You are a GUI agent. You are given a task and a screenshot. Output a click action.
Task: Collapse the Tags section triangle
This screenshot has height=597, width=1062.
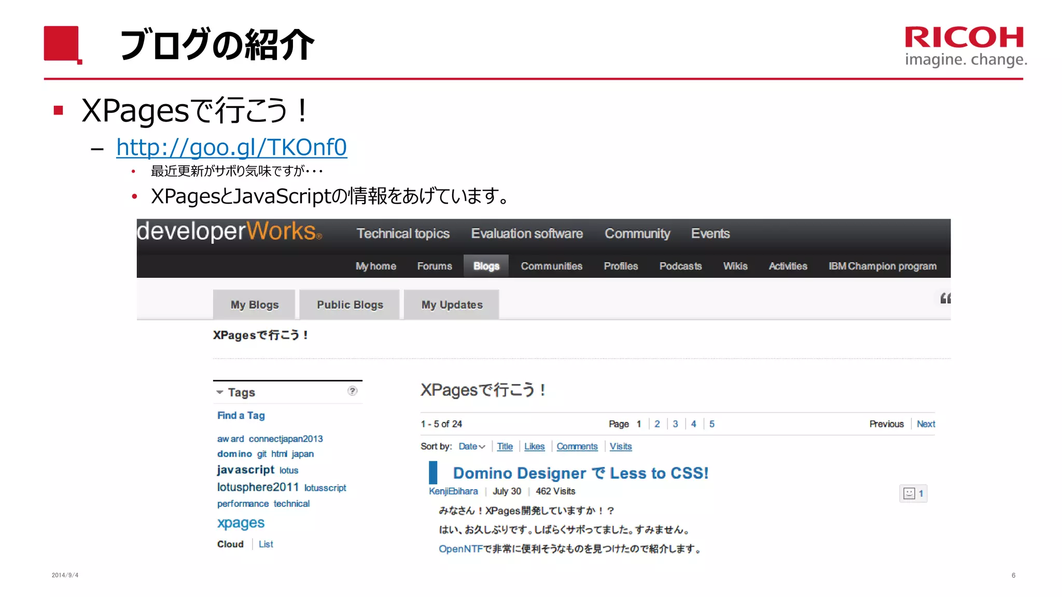[220, 392]
